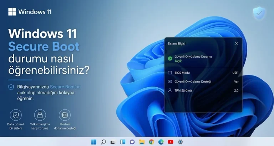Viewport: 274px width, 146px height.
Task: Click the green check status icon
Action: [x=170, y=59]
